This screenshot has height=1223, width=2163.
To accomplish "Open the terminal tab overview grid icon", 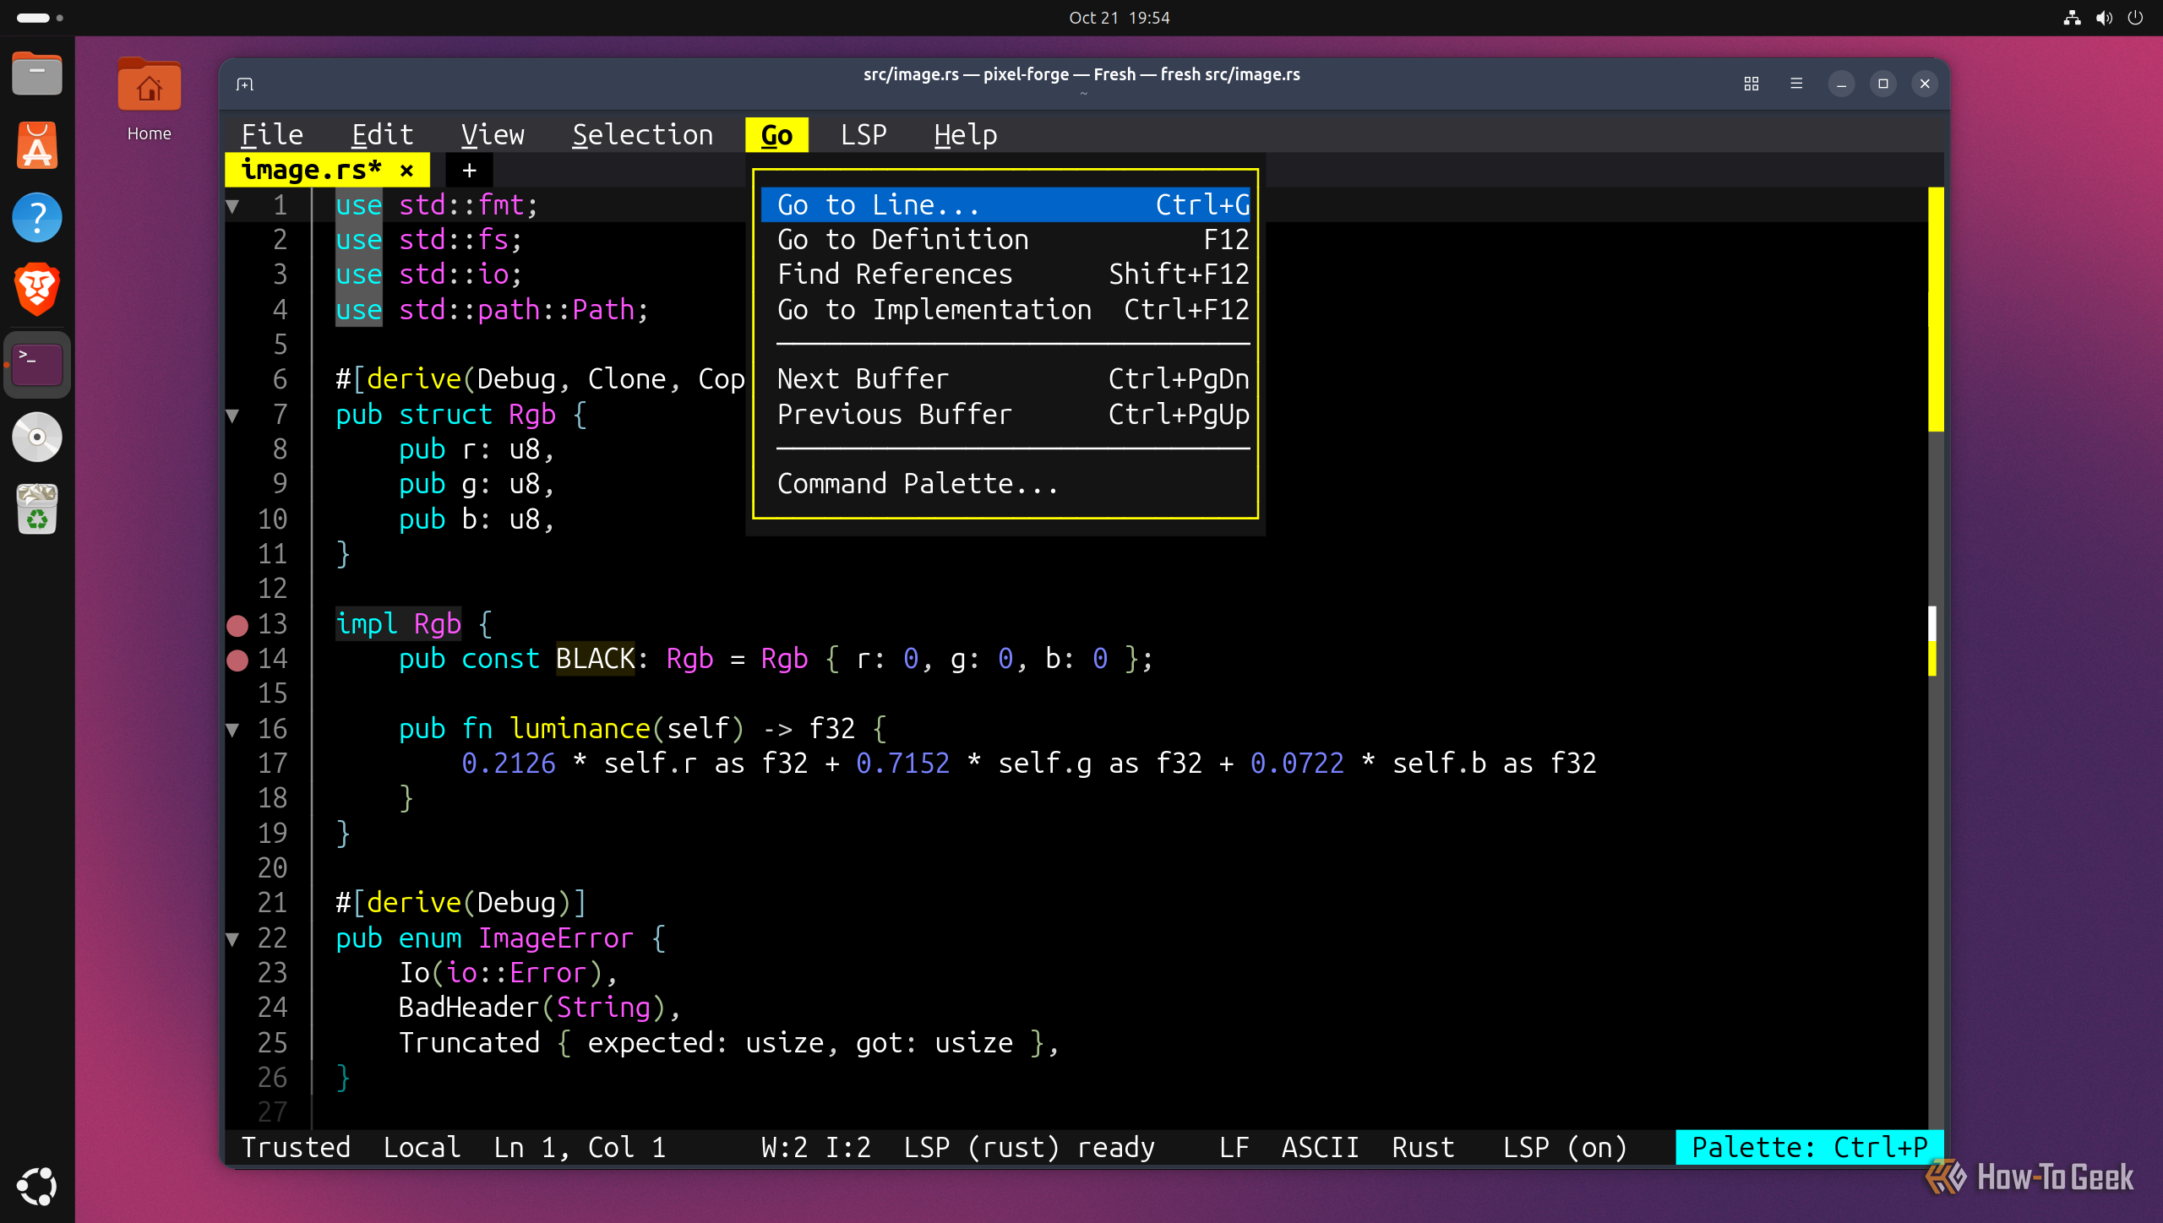I will [x=1752, y=84].
